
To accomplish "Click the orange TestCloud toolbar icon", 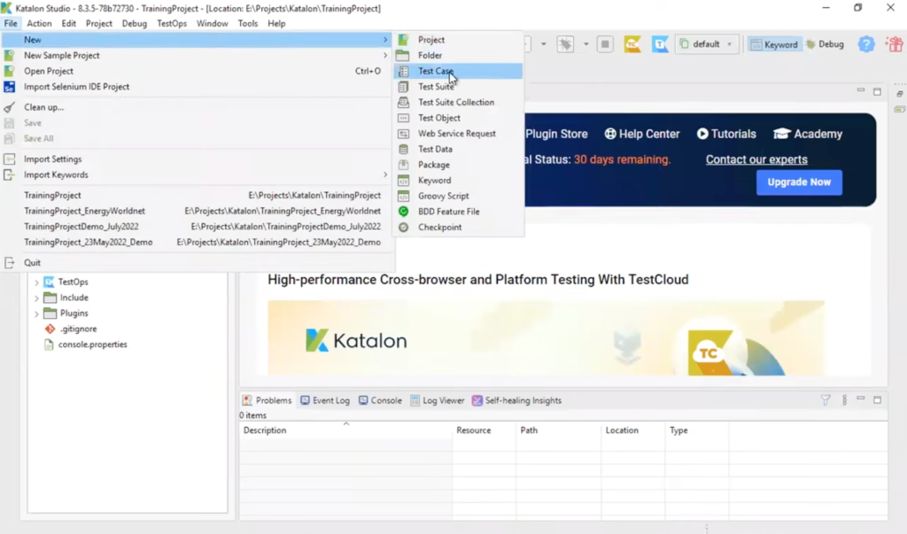I will coord(632,44).
